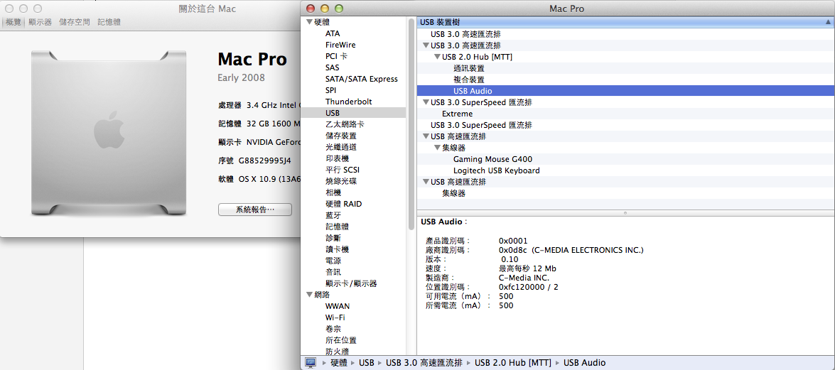This screenshot has height=370, width=835.
Task: Click the 0xfc120000 / 2 location ID
Action: [529, 287]
